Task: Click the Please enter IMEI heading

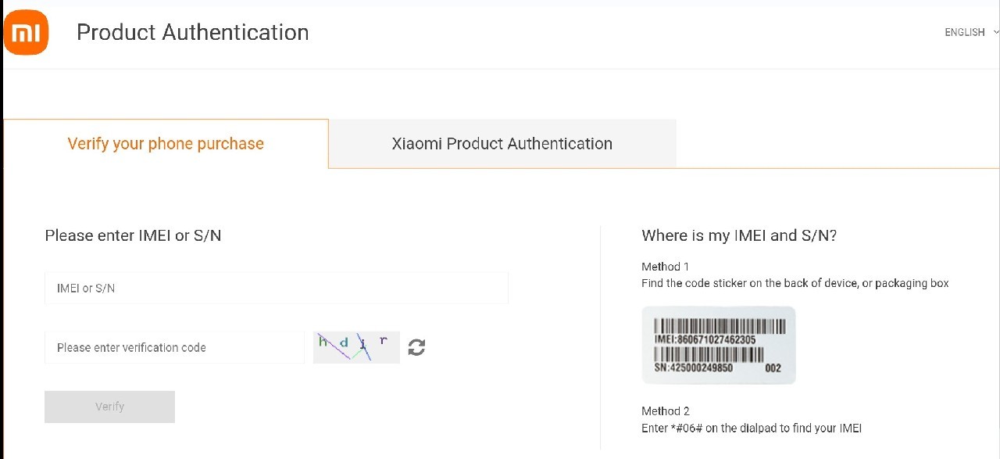Action: 132,235
